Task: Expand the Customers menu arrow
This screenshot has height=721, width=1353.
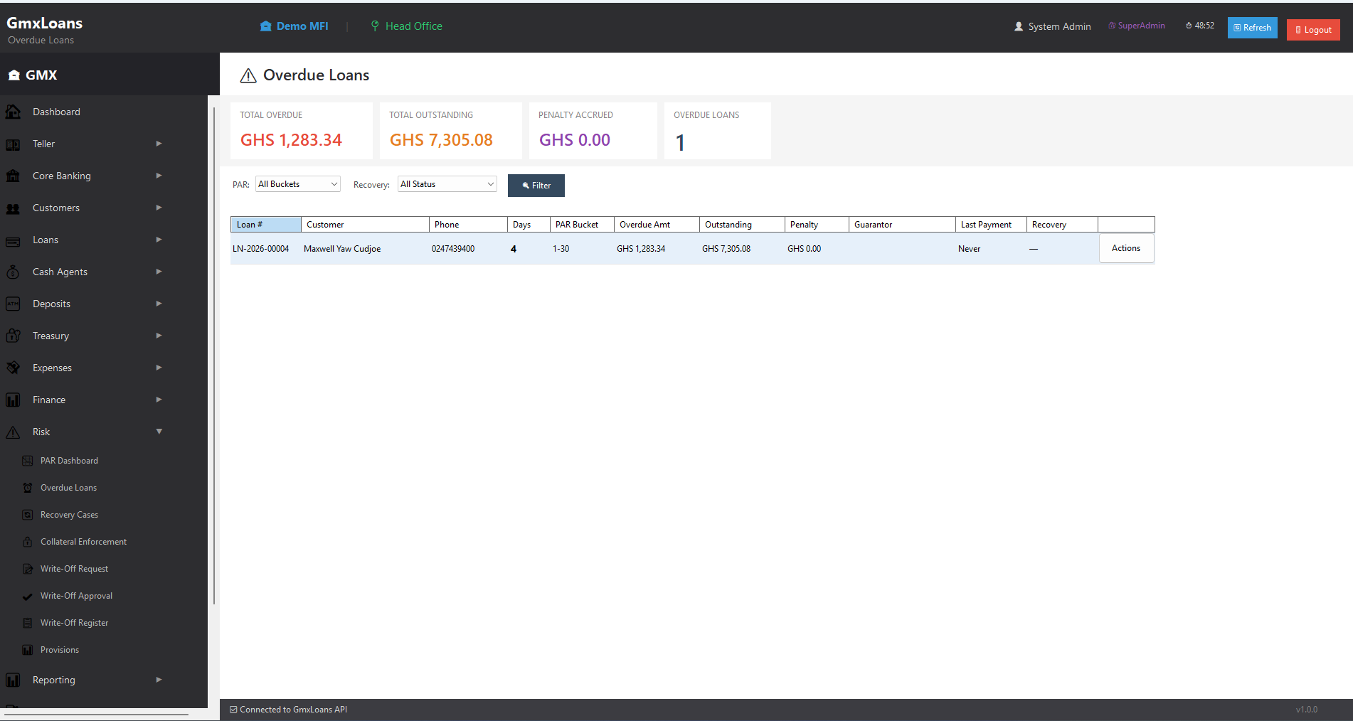Action: pos(159,208)
